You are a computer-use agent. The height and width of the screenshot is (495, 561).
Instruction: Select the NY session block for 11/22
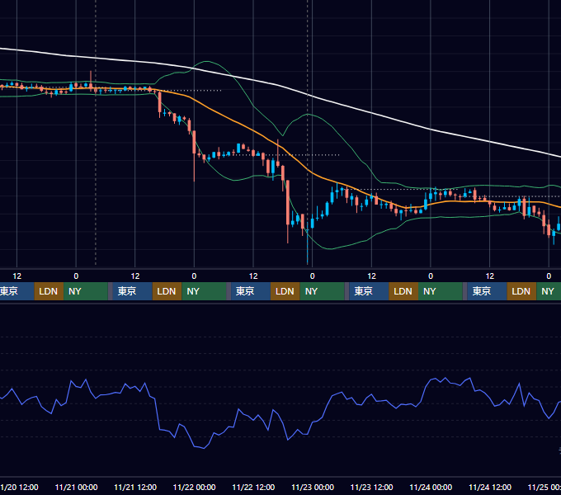pyautogui.click(x=322, y=291)
